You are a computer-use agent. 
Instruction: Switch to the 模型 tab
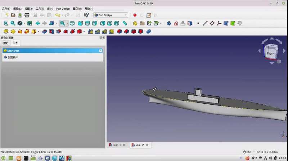(x=5, y=43)
